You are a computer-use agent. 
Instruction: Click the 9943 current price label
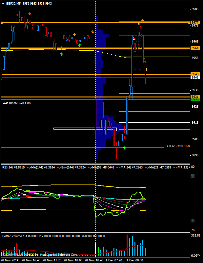coord(195,78)
